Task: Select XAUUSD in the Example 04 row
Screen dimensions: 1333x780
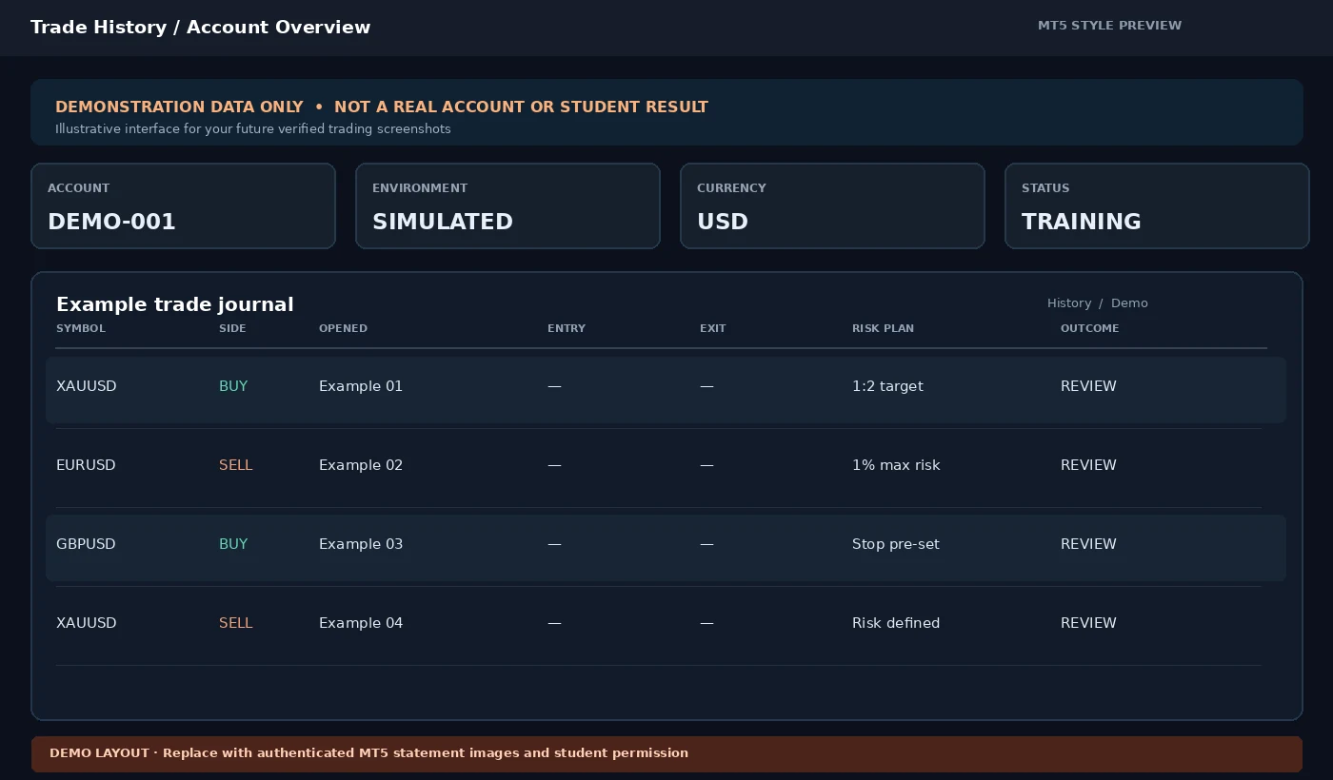Action: [x=87, y=623]
